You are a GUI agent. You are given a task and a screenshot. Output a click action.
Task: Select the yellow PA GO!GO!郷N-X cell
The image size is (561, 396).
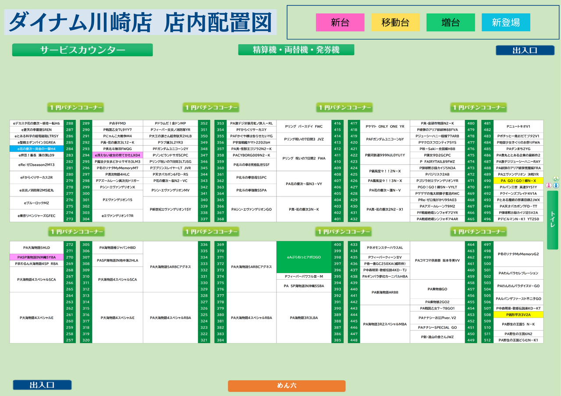point(518,181)
